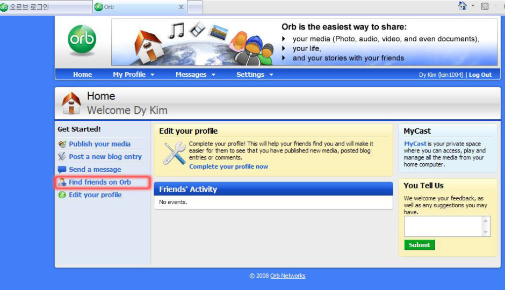Viewport: 505px width, 290px height.
Task: Open the Find friends on Orb link
Action: pyautogui.click(x=100, y=182)
